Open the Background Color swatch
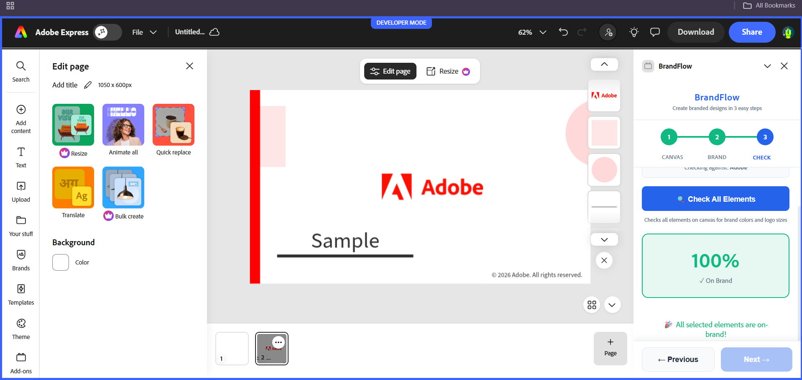This screenshot has width=802, height=380. [61, 262]
